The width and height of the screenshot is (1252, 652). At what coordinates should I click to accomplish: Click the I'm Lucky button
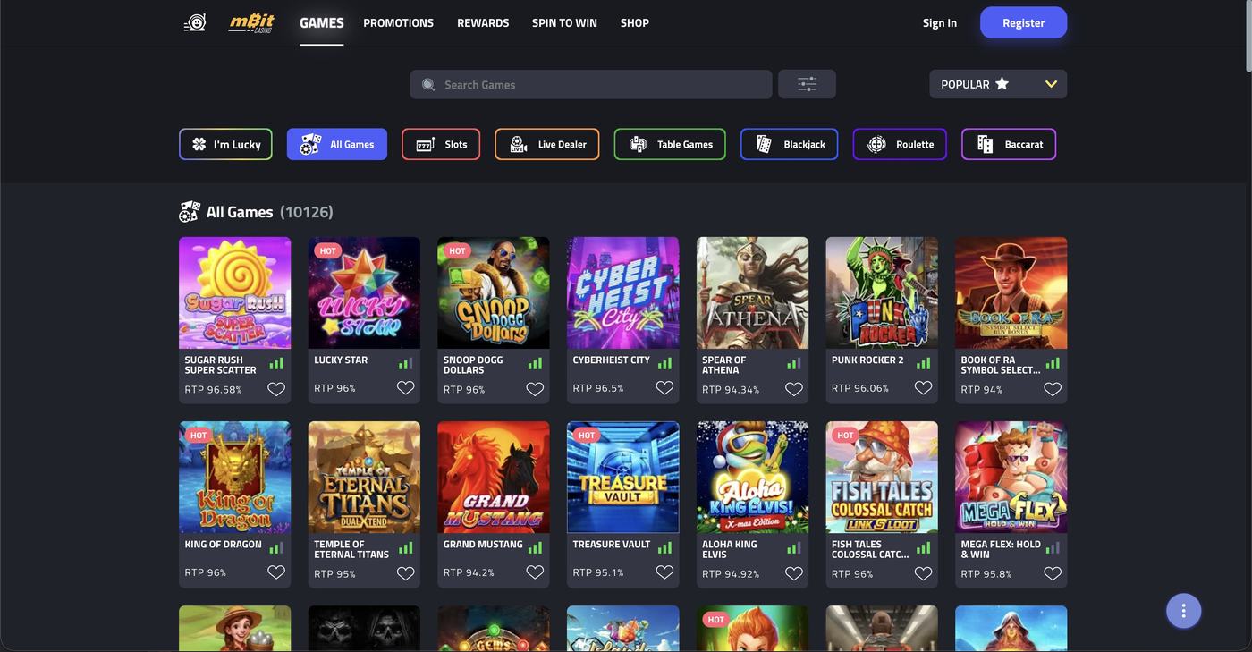point(225,144)
